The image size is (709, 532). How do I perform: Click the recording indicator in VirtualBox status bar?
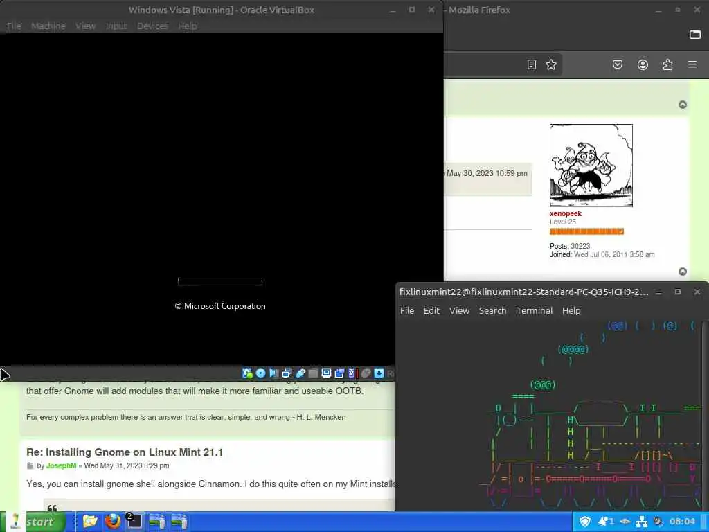[339, 373]
